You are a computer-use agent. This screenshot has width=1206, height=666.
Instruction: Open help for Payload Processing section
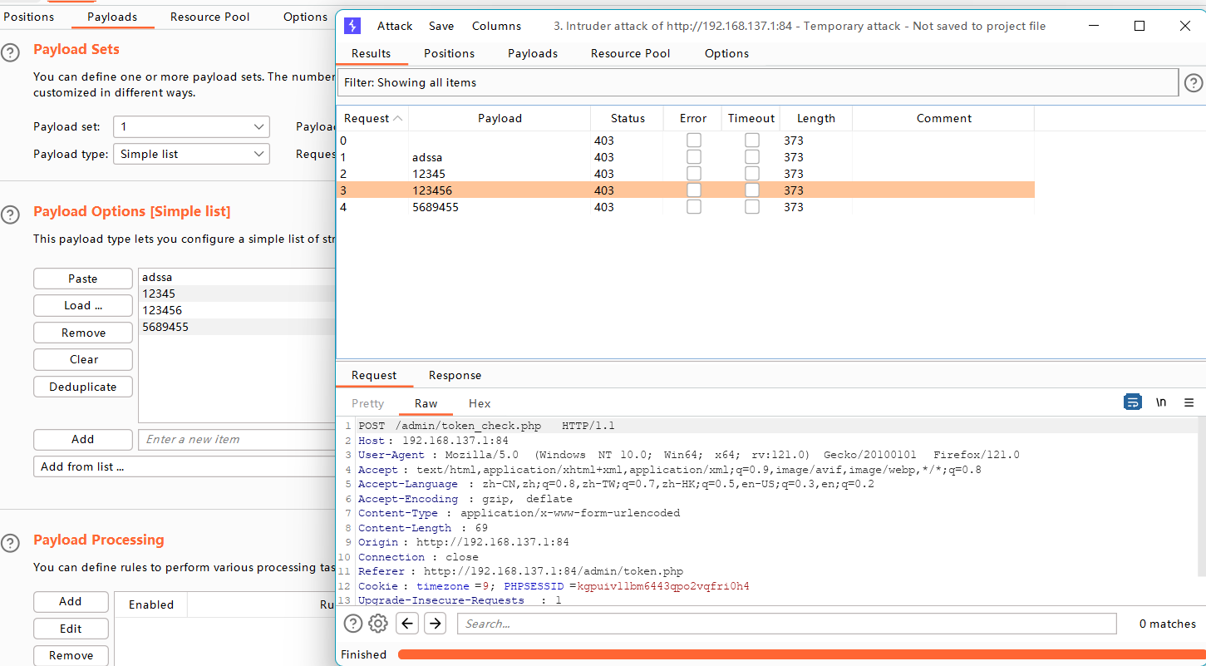(x=10, y=544)
